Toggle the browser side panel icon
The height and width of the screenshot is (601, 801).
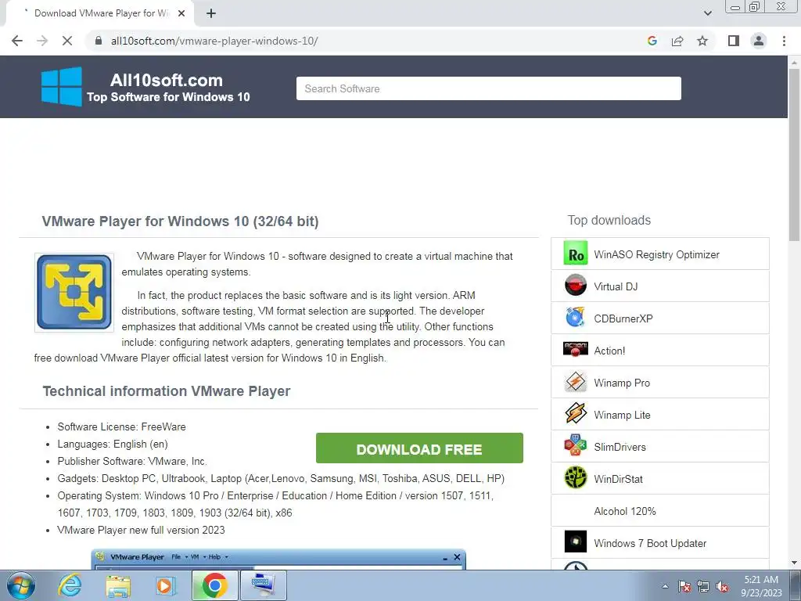(734, 41)
